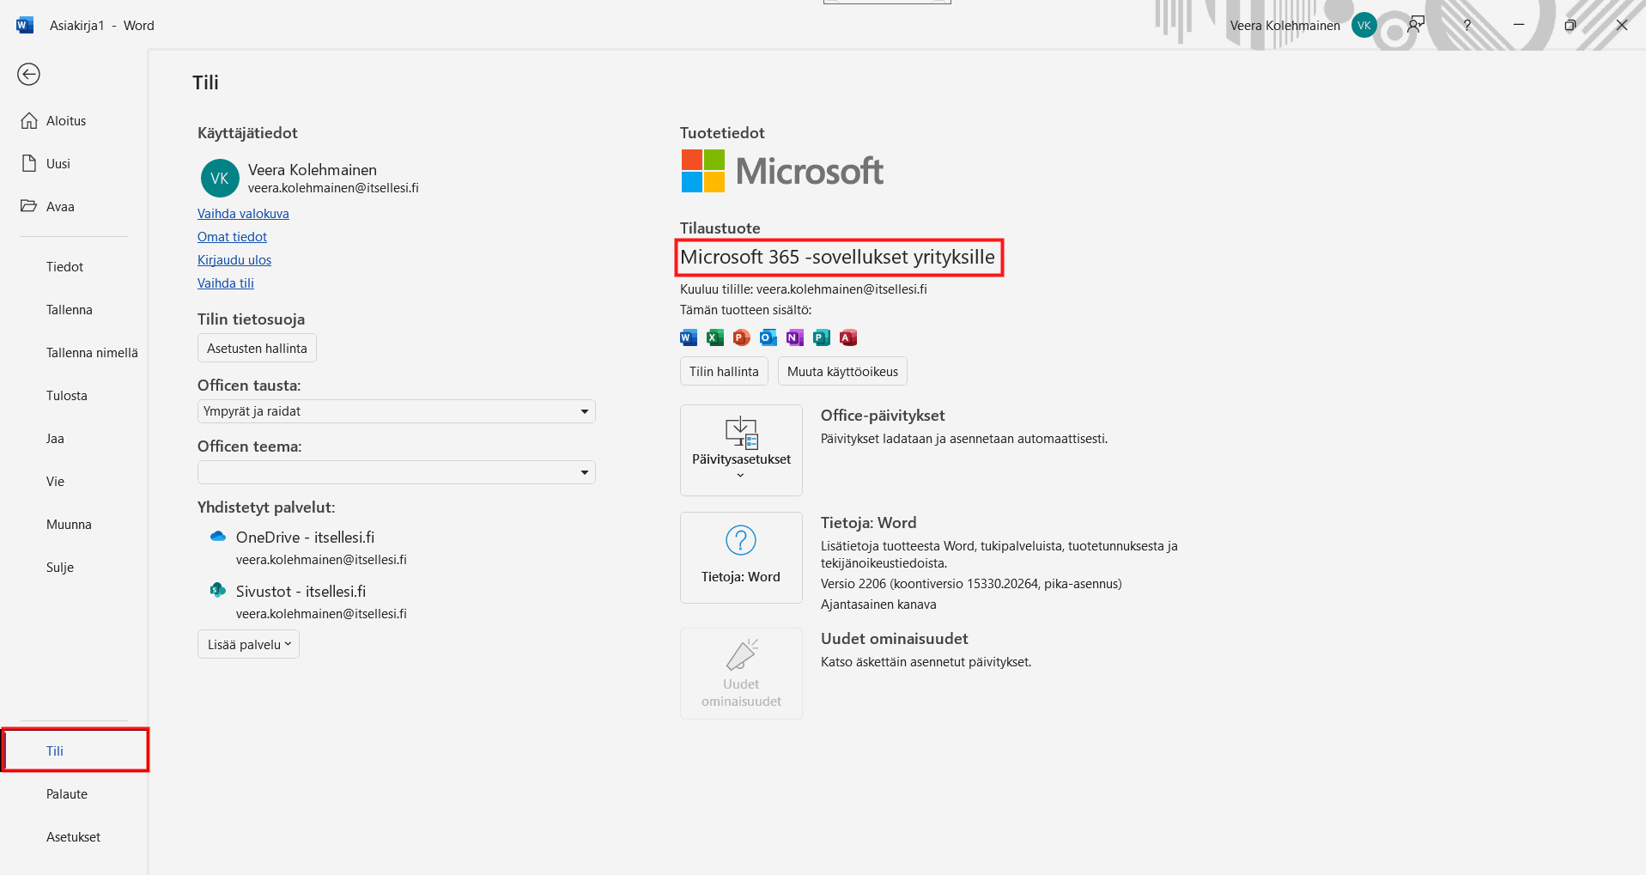Click the SharePoint Sivustot icon
1646x875 pixels.
218,590
